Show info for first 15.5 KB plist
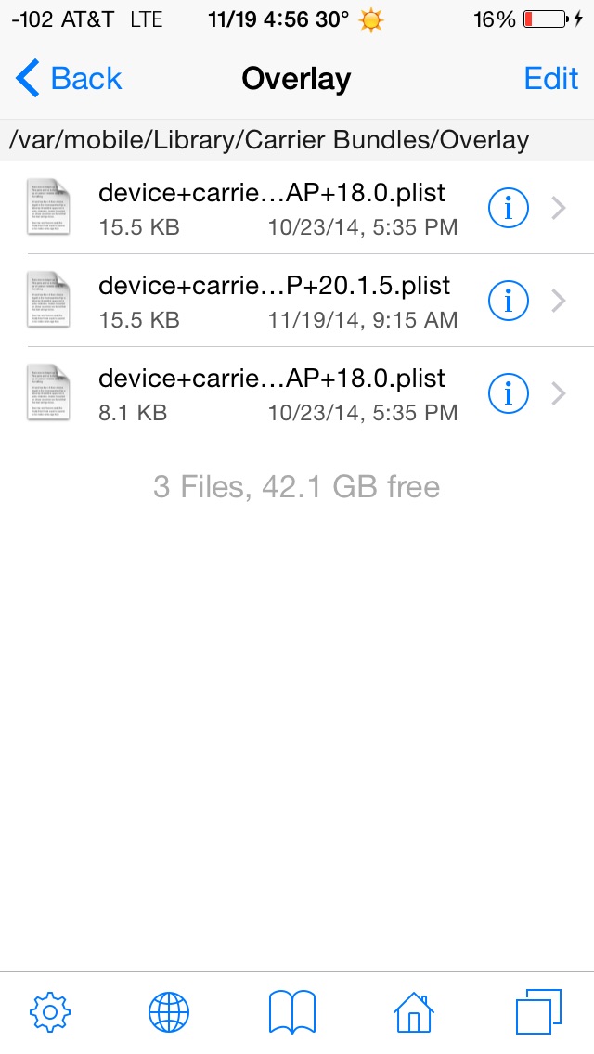The height and width of the screenshot is (1054, 594). coord(508,209)
